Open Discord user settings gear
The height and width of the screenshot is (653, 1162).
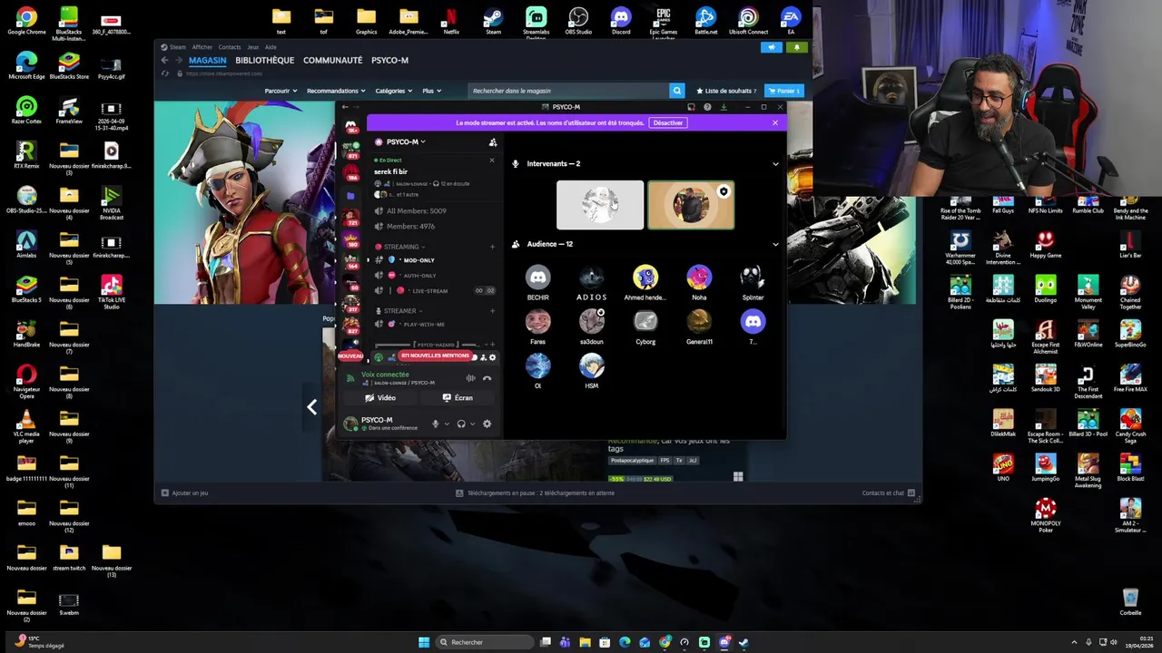pos(487,424)
